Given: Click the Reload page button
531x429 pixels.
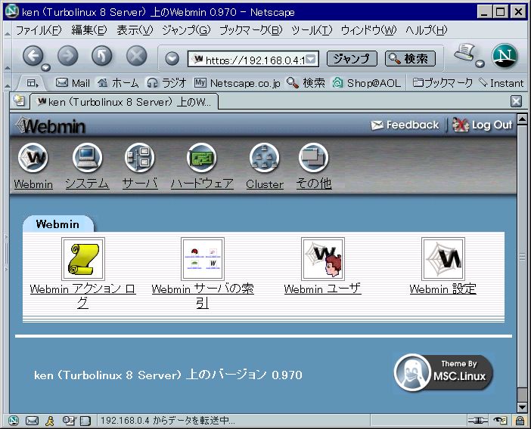Looking at the screenshot, I should pyautogui.click(x=102, y=56).
